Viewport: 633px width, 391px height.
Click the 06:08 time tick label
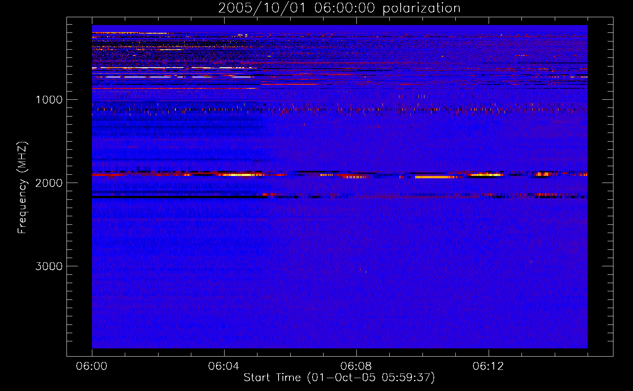click(x=356, y=366)
